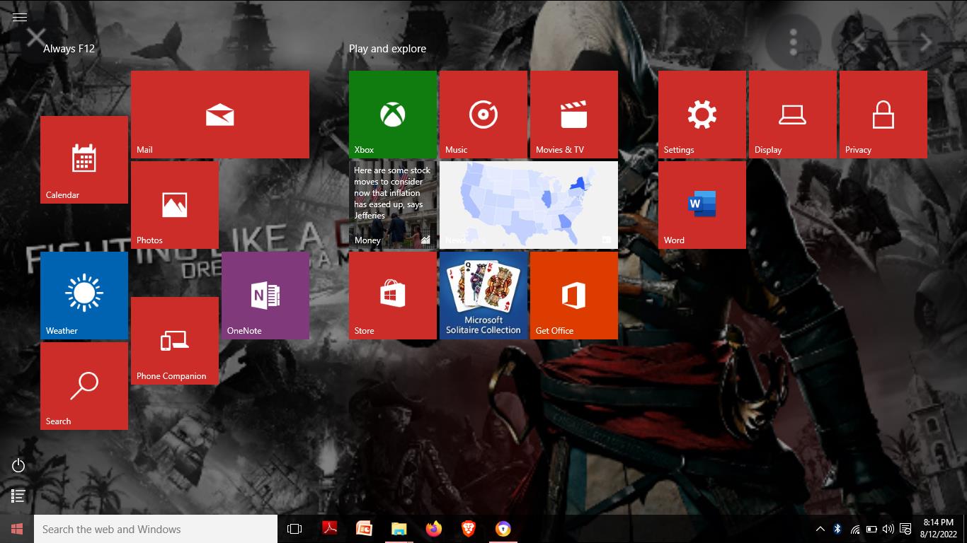Open the Calendar tile
The image size is (967, 543).
(x=84, y=160)
